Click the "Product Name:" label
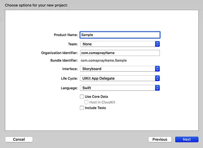The height and width of the screenshot is (148, 203). pyautogui.click(x=66, y=35)
